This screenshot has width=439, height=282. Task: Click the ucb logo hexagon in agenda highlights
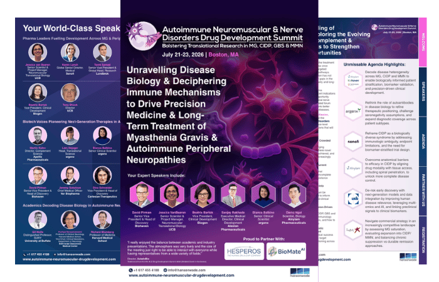(x=353, y=199)
